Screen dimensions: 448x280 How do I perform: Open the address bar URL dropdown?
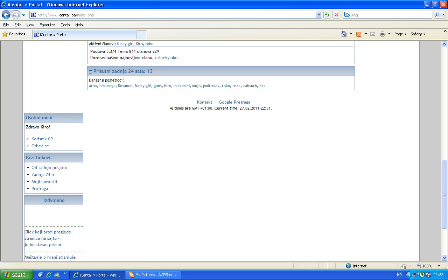tap(319, 15)
